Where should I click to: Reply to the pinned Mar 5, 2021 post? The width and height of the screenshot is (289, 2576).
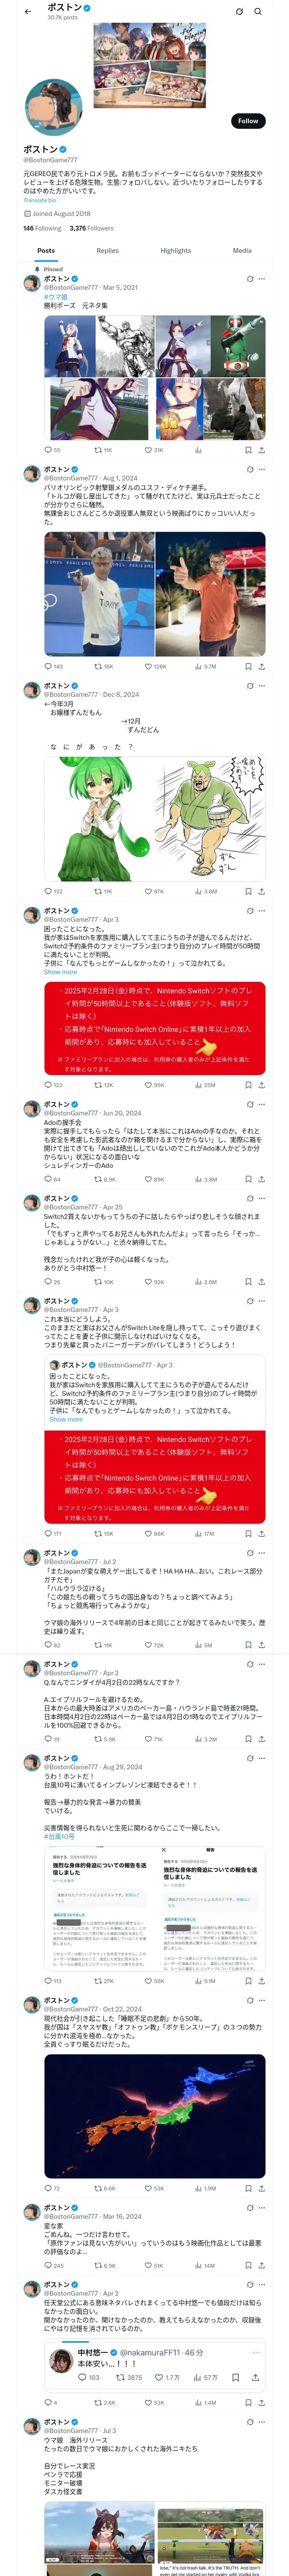click(48, 450)
